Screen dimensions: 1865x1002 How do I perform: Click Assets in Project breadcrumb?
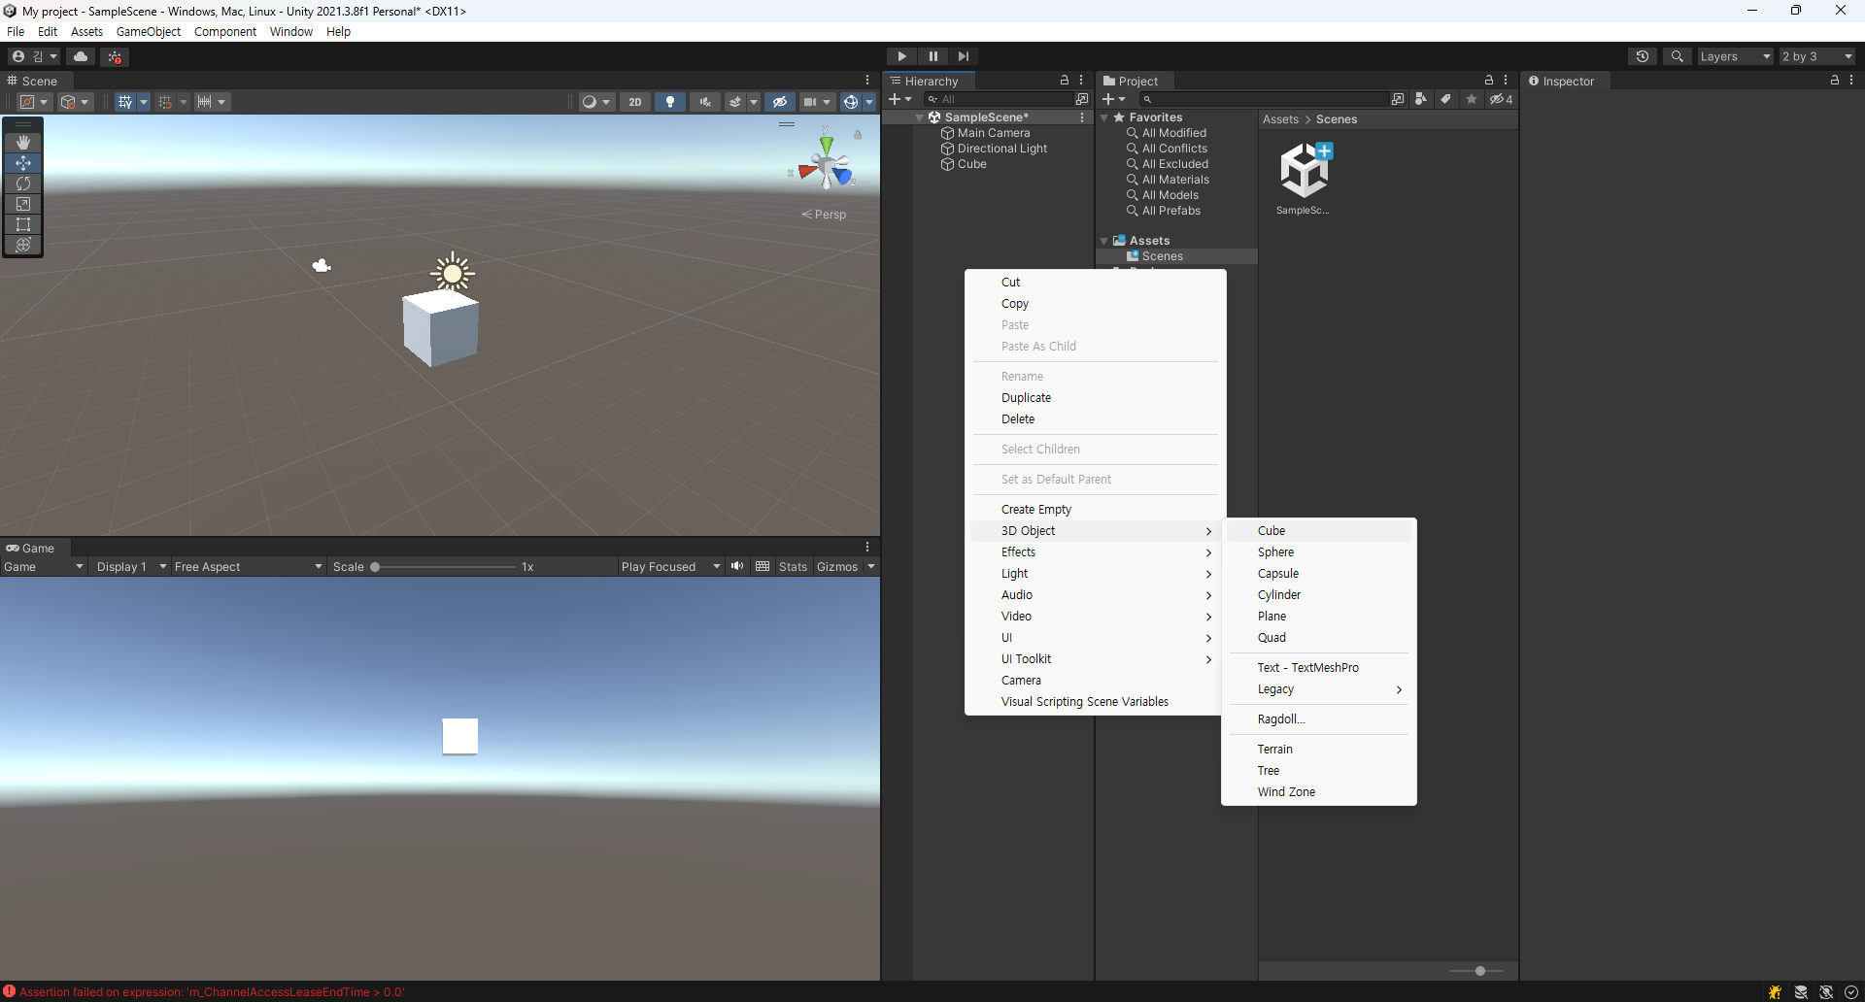click(x=1280, y=119)
